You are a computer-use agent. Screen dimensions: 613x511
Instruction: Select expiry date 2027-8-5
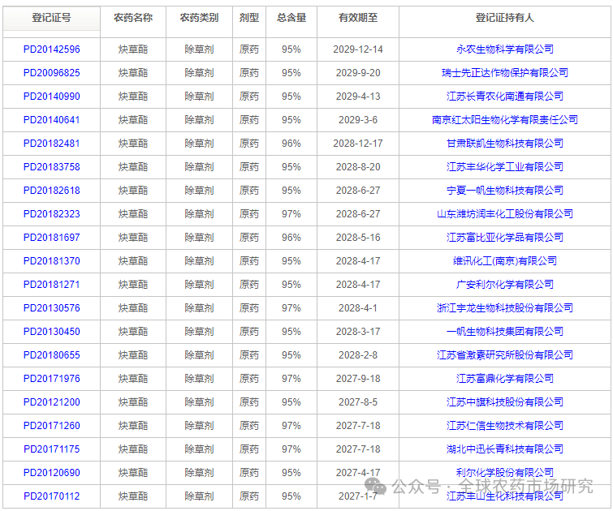(358, 402)
